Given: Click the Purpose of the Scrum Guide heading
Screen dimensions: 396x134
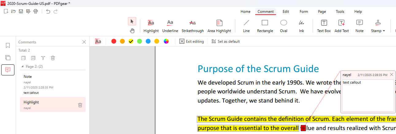Looking at the screenshot, I should coord(258,69).
